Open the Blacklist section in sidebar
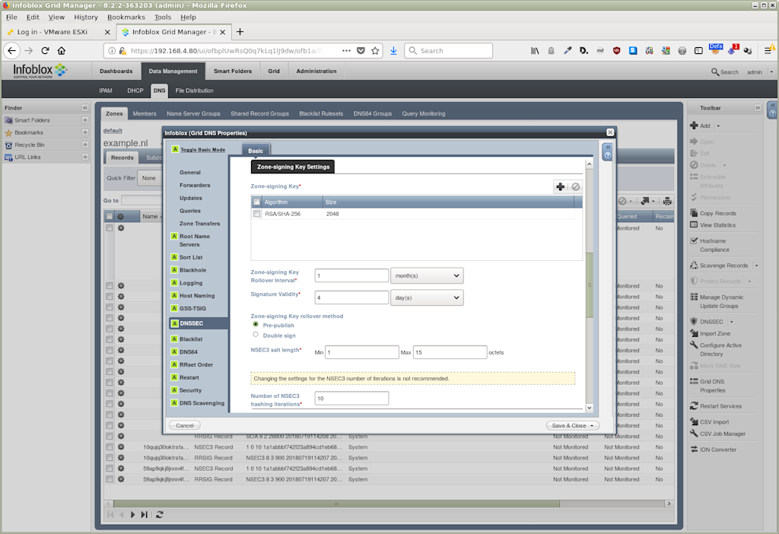The image size is (779, 534). [191, 339]
